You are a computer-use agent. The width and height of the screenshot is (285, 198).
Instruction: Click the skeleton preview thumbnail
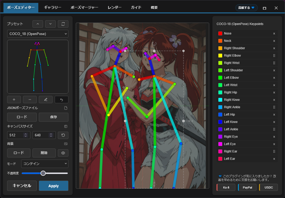point(38,67)
